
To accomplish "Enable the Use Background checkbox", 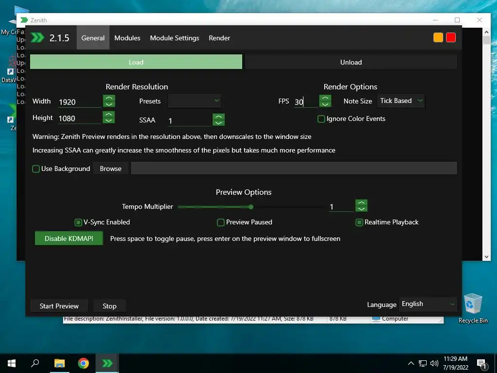I will tap(36, 169).
